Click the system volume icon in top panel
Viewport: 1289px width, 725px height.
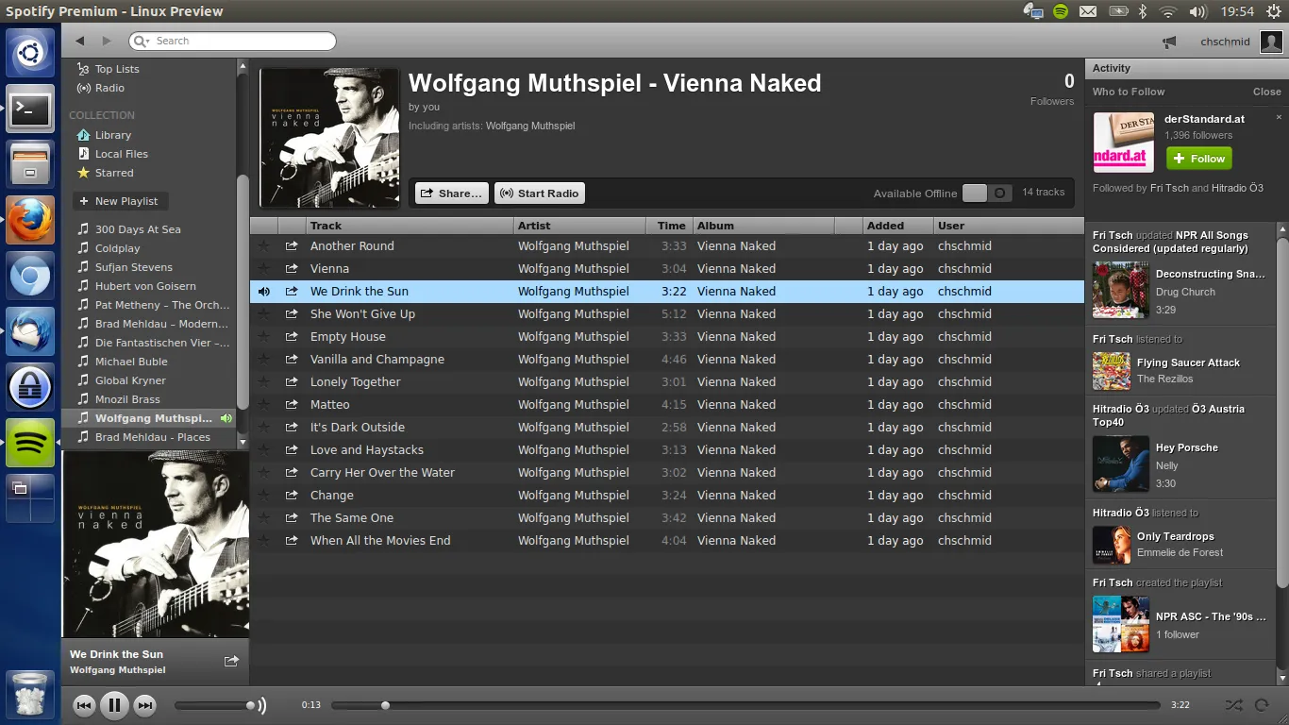coord(1197,11)
